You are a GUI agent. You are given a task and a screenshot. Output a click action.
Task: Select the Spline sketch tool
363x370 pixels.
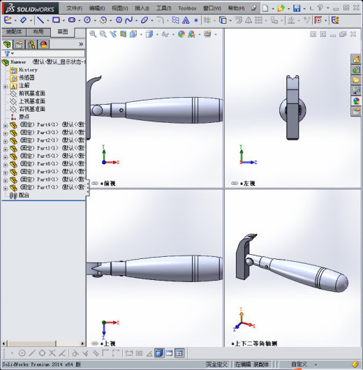point(129,20)
